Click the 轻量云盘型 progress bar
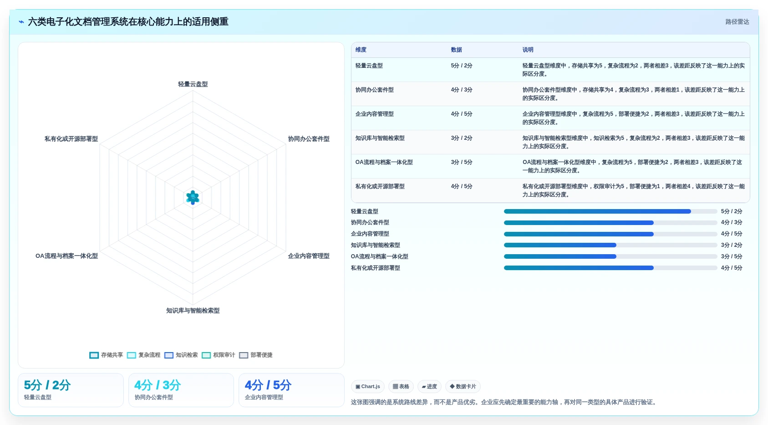The height and width of the screenshot is (425, 768). click(610, 211)
